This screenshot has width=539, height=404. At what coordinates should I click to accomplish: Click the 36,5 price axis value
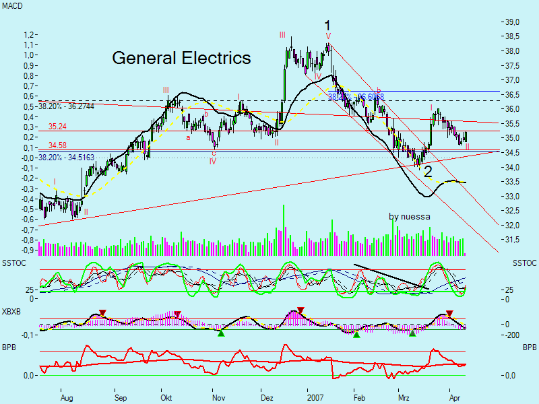pos(513,95)
